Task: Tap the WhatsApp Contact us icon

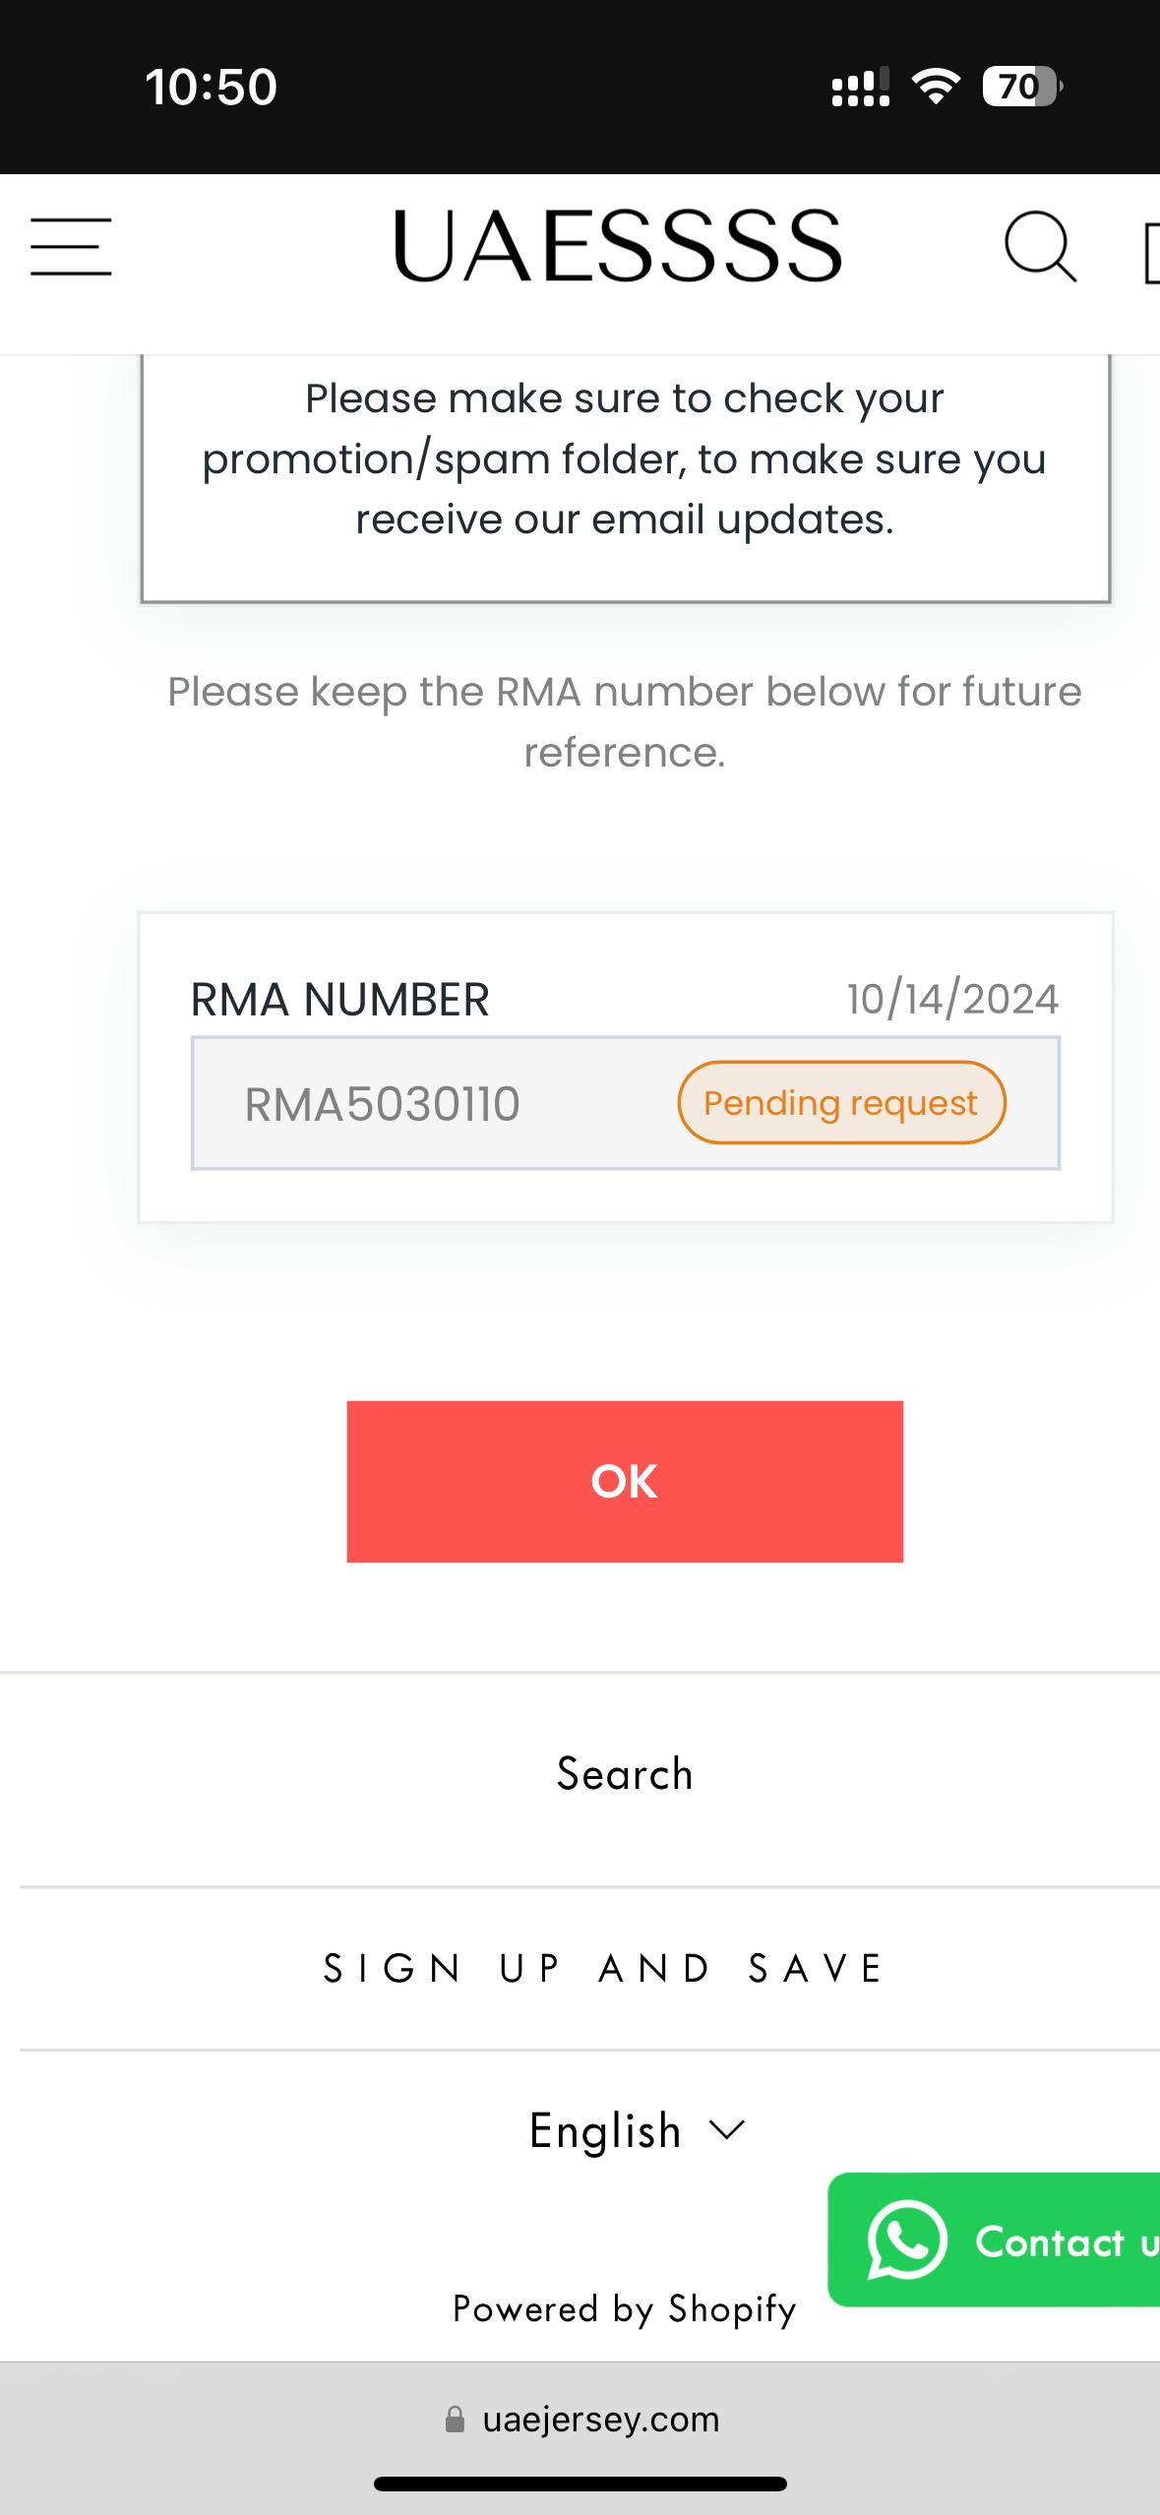Action: click(x=907, y=2240)
